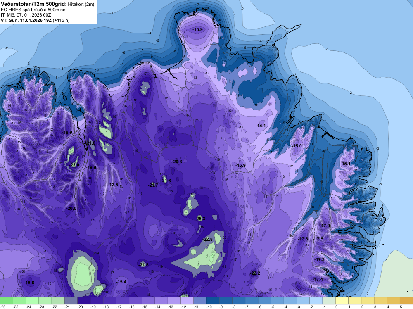Select the '4' label on the legend scale

point(387,307)
